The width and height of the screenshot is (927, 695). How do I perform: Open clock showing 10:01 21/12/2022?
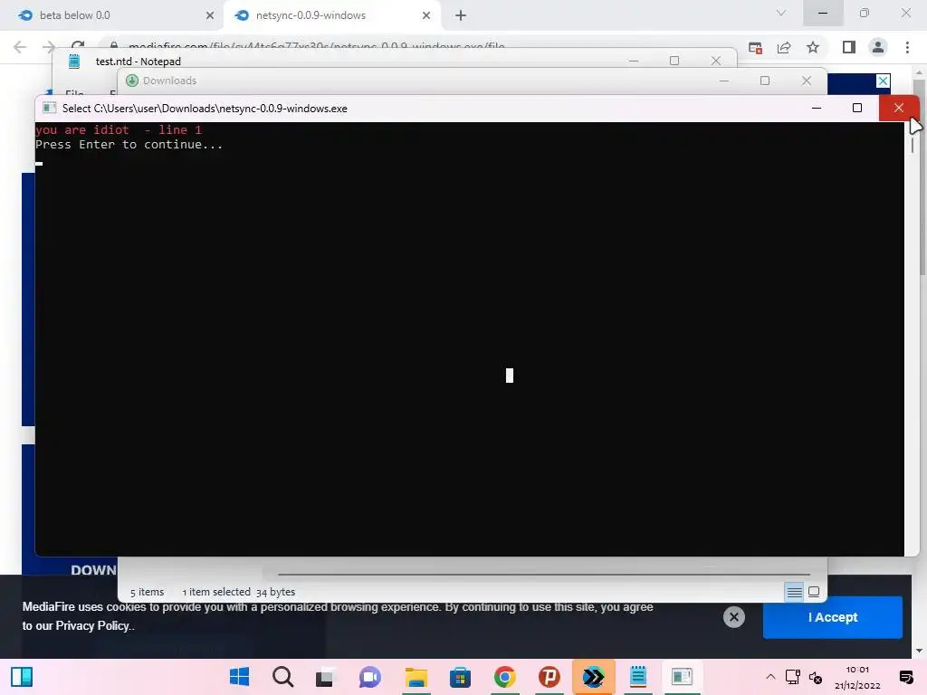857,677
